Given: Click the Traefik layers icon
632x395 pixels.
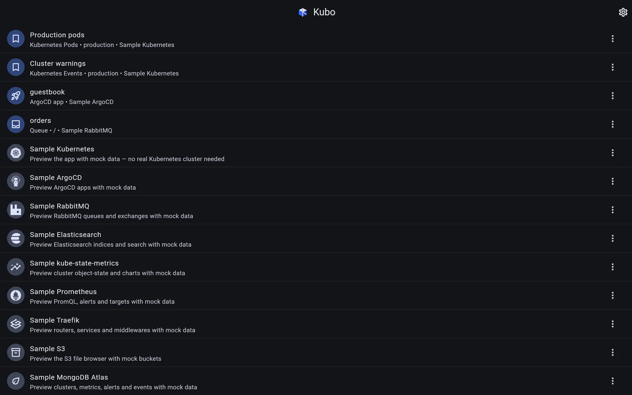Looking at the screenshot, I should tap(16, 324).
